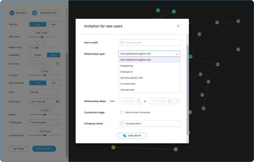Click the Send Invite button

[132, 136]
